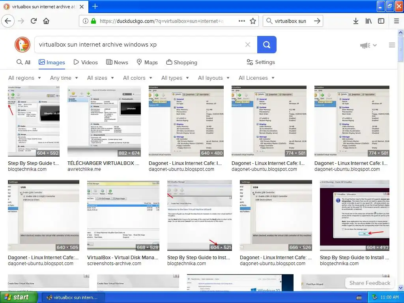Click the Firefox search box field

coord(292,21)
